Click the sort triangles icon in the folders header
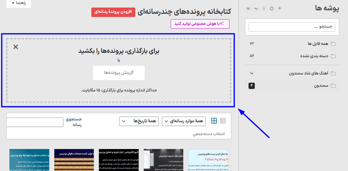 click(x=256, y=8)
